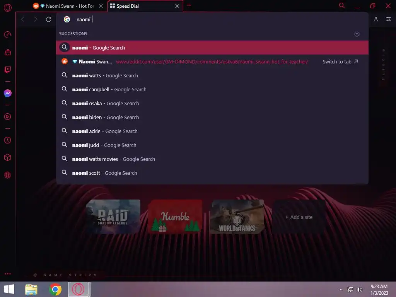Select 'naomi - Google Search' suggestion

(212, 48)
